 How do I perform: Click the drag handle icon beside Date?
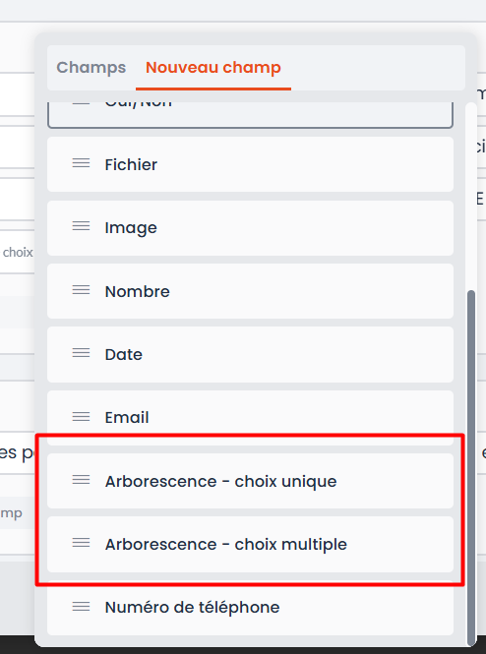(x=81, y=353)
